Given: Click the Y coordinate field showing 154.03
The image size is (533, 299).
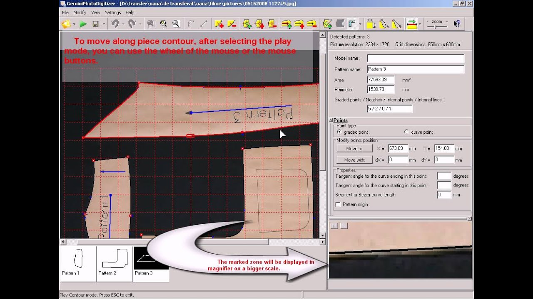Looking at the screenshot, I should tap(444, 148).
